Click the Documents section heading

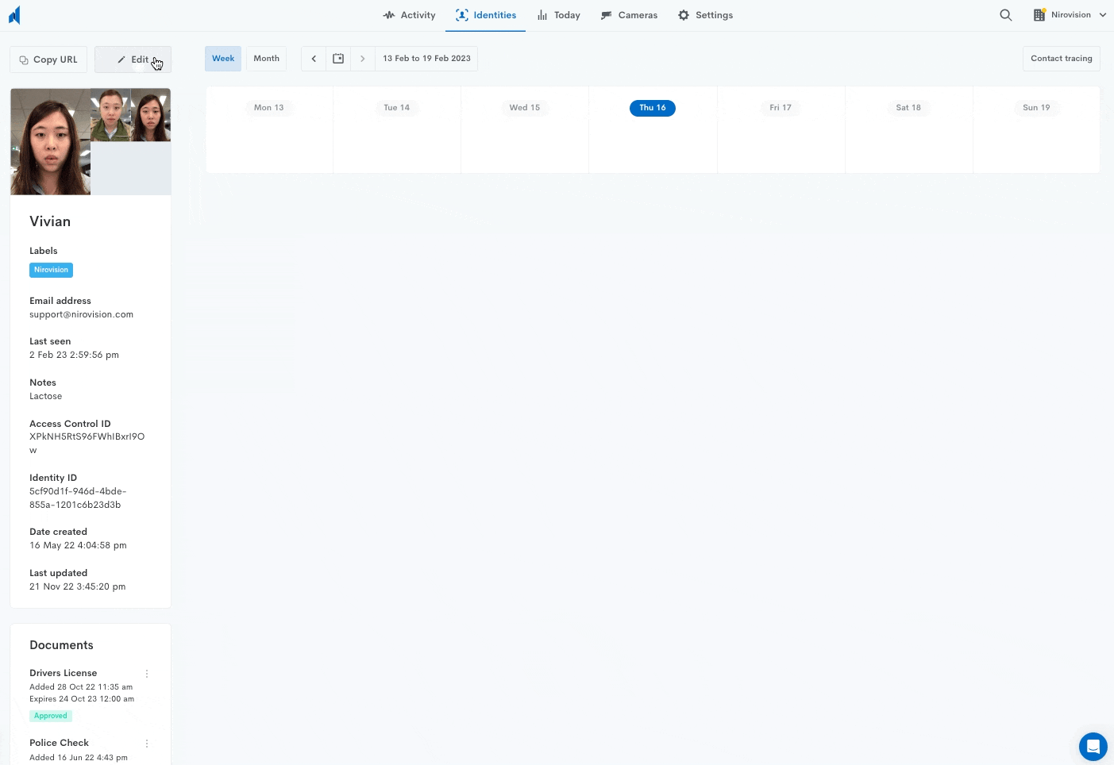click(61, 645)
